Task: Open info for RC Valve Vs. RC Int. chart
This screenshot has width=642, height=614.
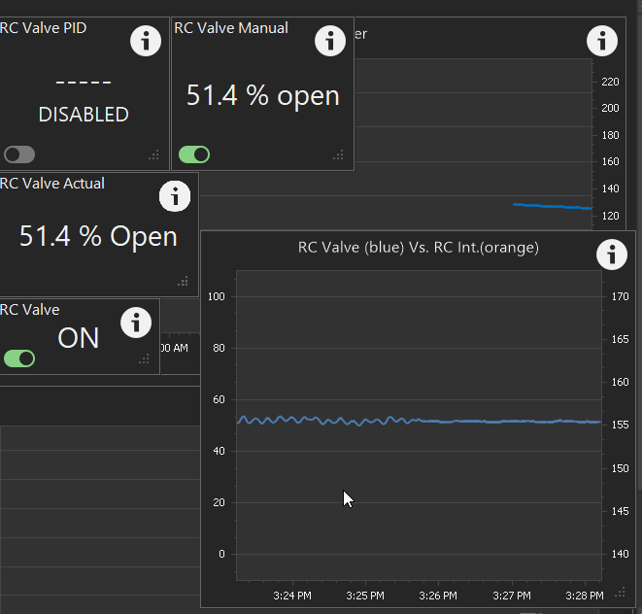Action: coord(612,255)
